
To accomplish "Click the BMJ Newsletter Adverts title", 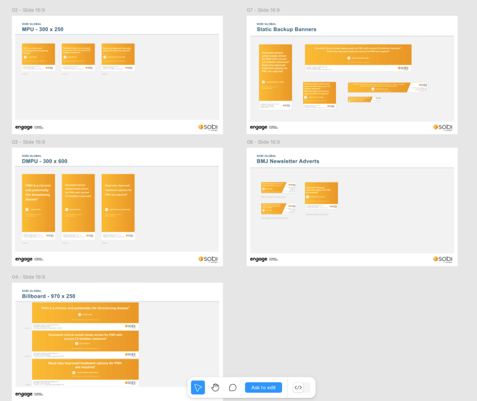I will pos(288,161).
